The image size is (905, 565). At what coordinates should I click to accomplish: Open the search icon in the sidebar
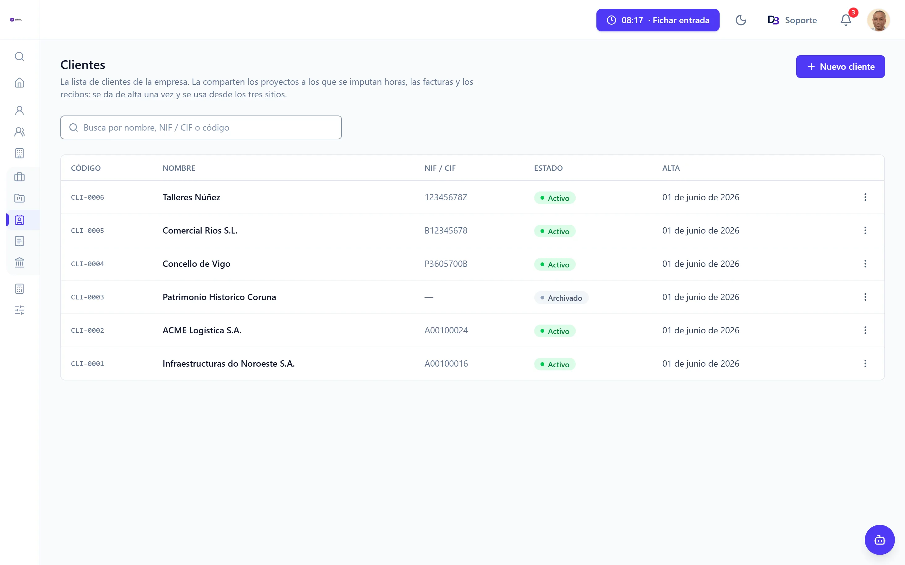click(19, 56)
